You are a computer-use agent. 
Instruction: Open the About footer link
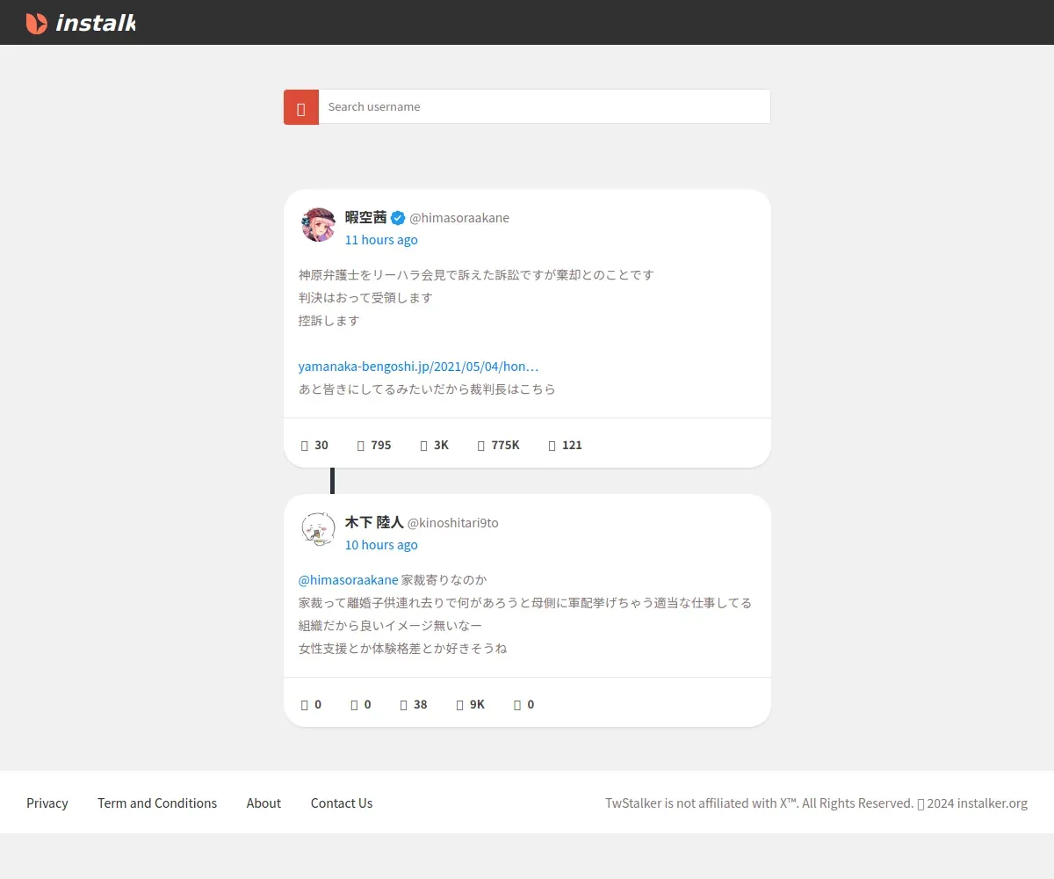pos(263,803)
